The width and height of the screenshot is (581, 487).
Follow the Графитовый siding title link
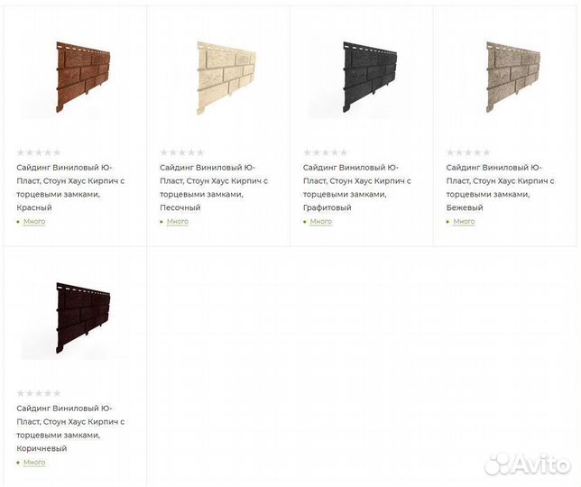(357, 187)
